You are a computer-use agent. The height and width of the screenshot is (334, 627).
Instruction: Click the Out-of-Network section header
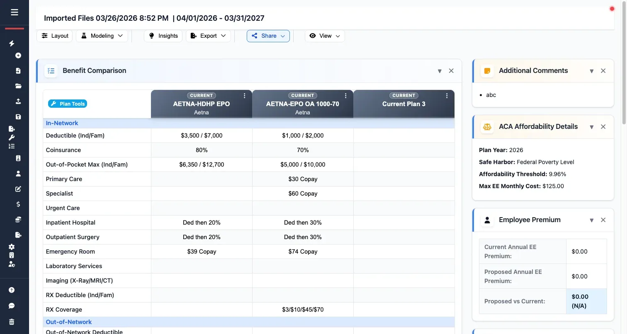tap(249, 322)
